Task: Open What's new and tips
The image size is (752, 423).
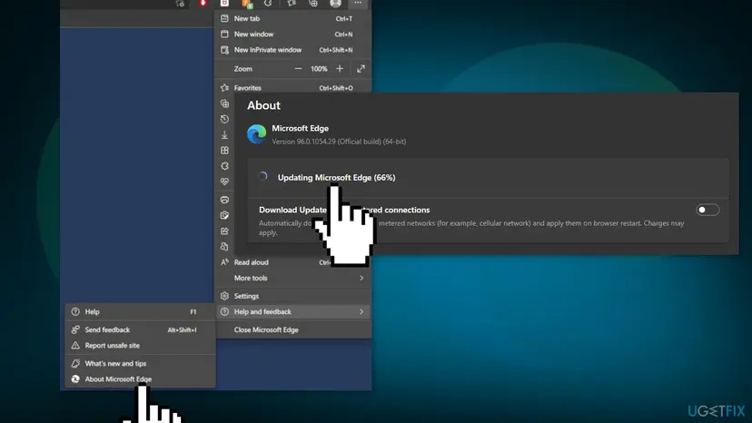Action: click(x=140, y=363)
